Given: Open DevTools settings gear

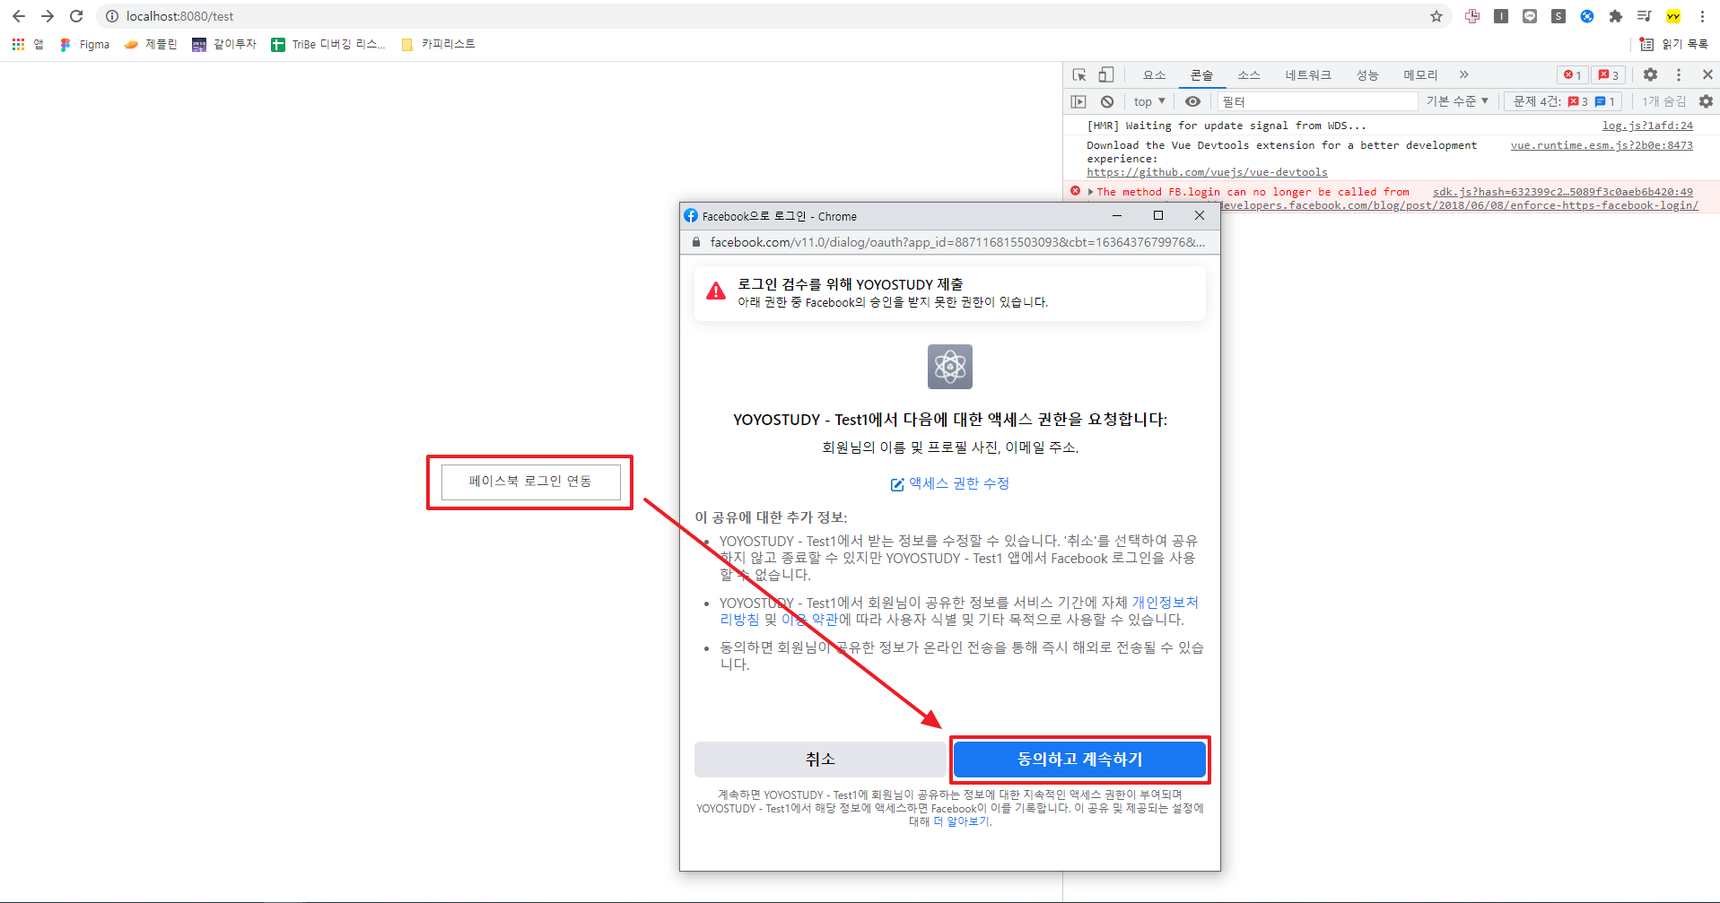Looking at the screenshot, I should click(1650, 74).
